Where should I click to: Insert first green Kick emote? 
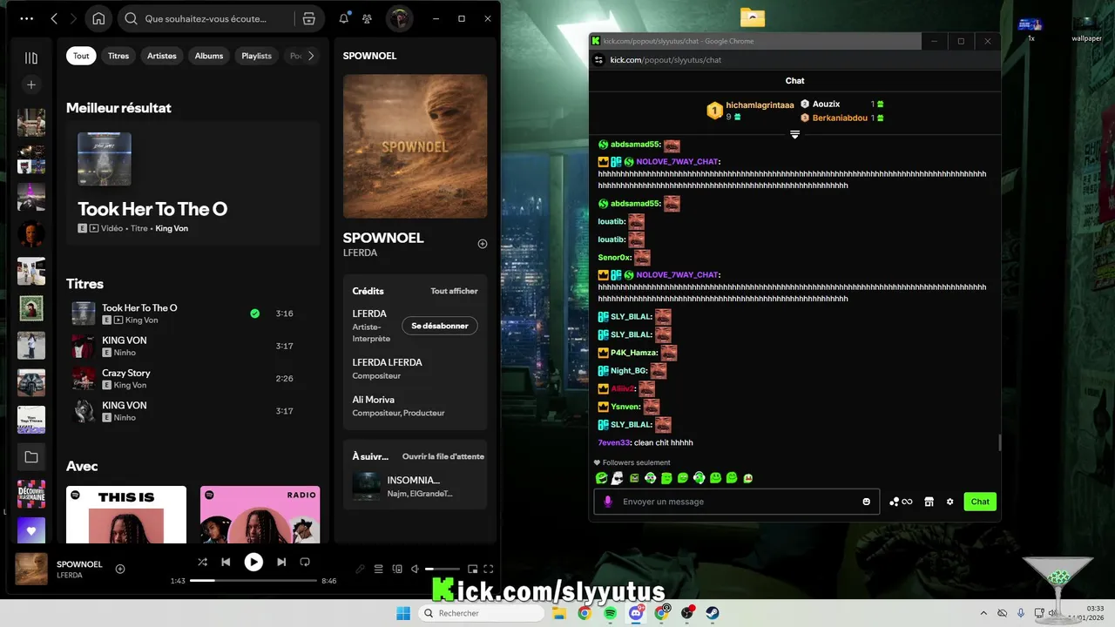click(601, 478)
